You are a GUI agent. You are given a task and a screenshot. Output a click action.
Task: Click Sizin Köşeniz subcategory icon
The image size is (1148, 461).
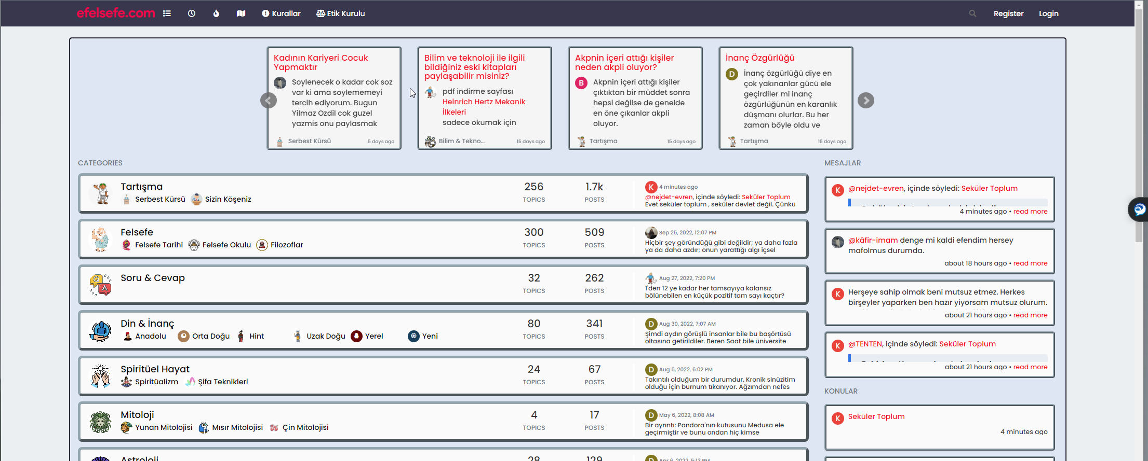pos(196,200)
